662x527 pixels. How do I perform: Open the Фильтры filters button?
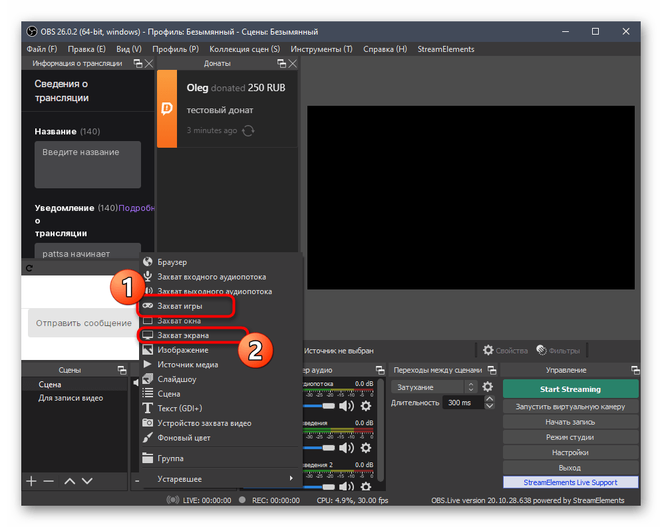558,350
